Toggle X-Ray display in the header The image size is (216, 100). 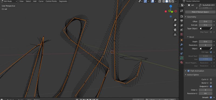(x=160, y=1)
